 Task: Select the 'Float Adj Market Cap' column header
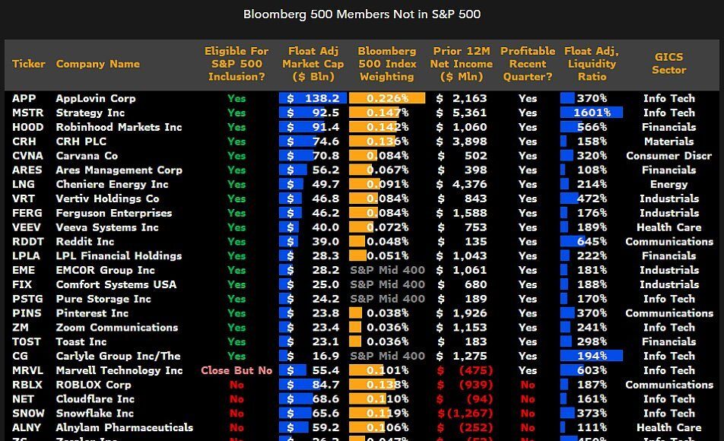(x=313, y=64)
